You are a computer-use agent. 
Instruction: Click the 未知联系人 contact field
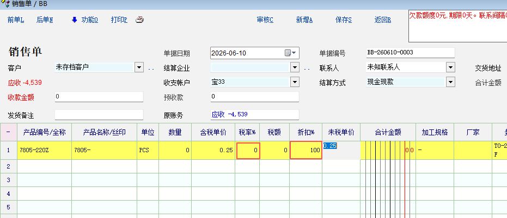(406, 67)
